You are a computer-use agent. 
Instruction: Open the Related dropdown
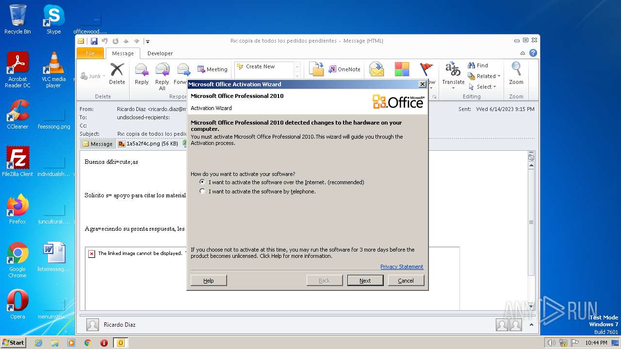[484, 76]
